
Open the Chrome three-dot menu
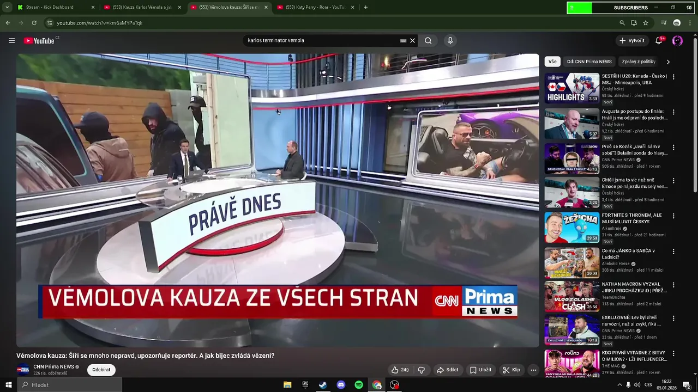pyautogui.click(x=689, y=23)
